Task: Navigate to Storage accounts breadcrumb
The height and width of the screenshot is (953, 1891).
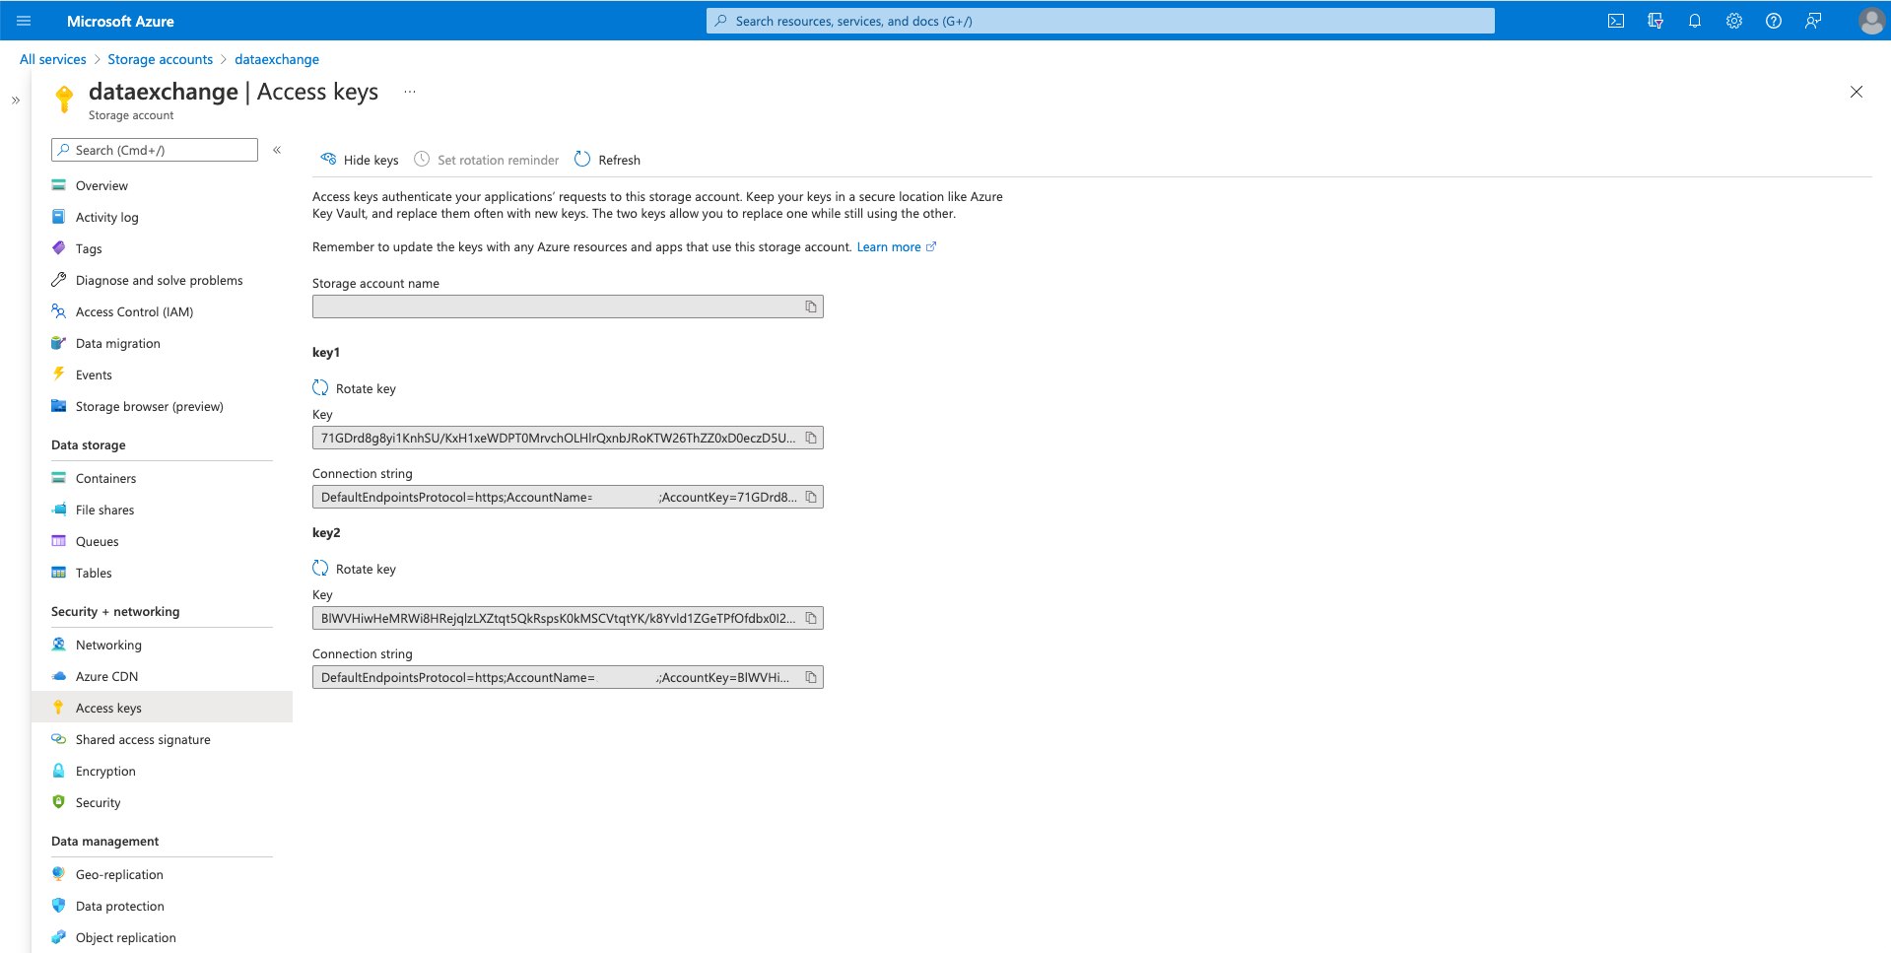Action: click(x=160, y=59)
